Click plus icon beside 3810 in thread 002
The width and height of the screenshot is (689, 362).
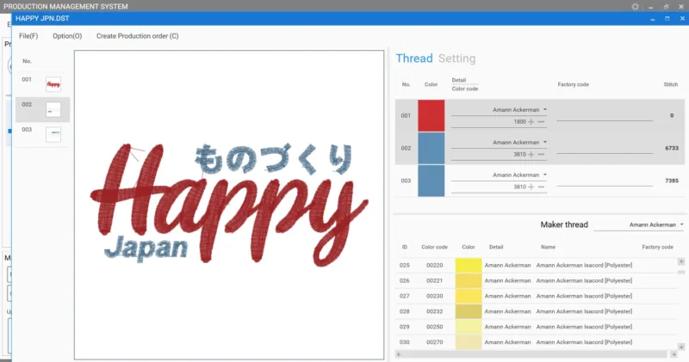click(x=531, y=155)
